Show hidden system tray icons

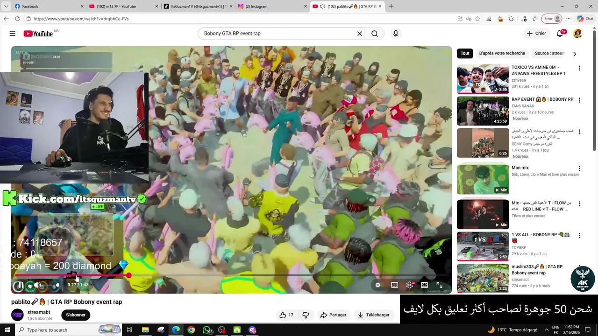point(547,330)
